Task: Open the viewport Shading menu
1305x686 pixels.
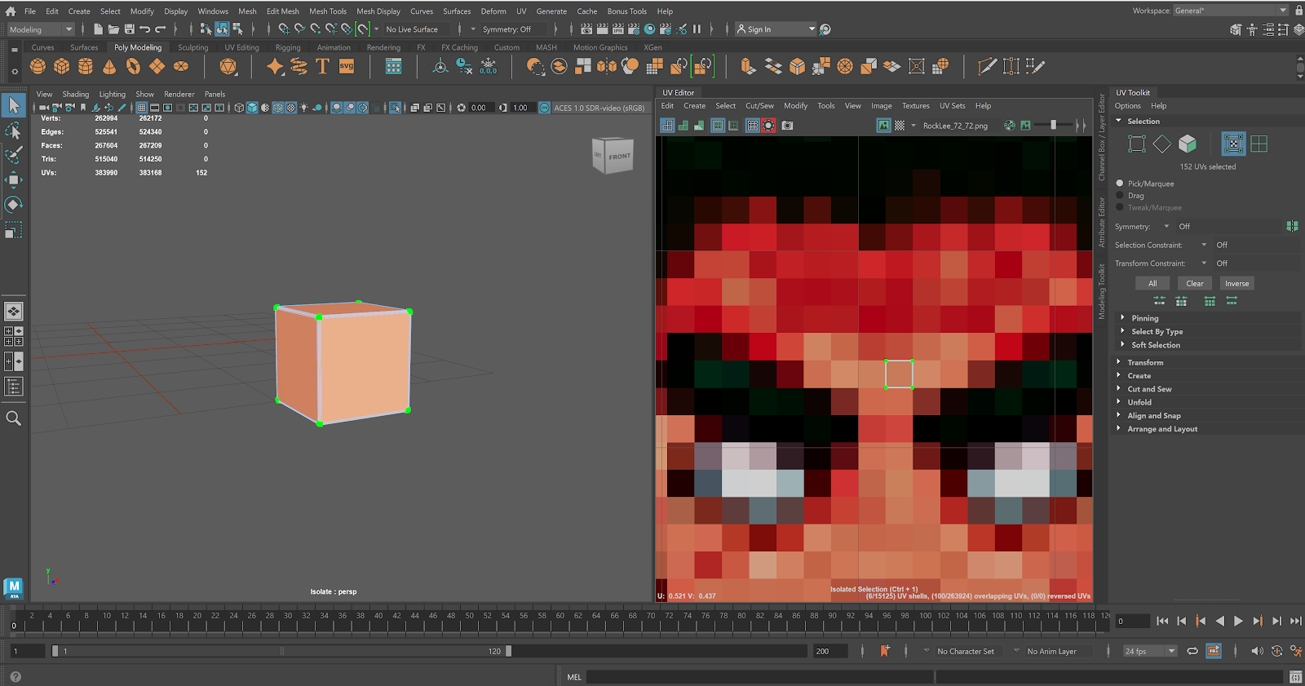Action: (x=76, y=94)
